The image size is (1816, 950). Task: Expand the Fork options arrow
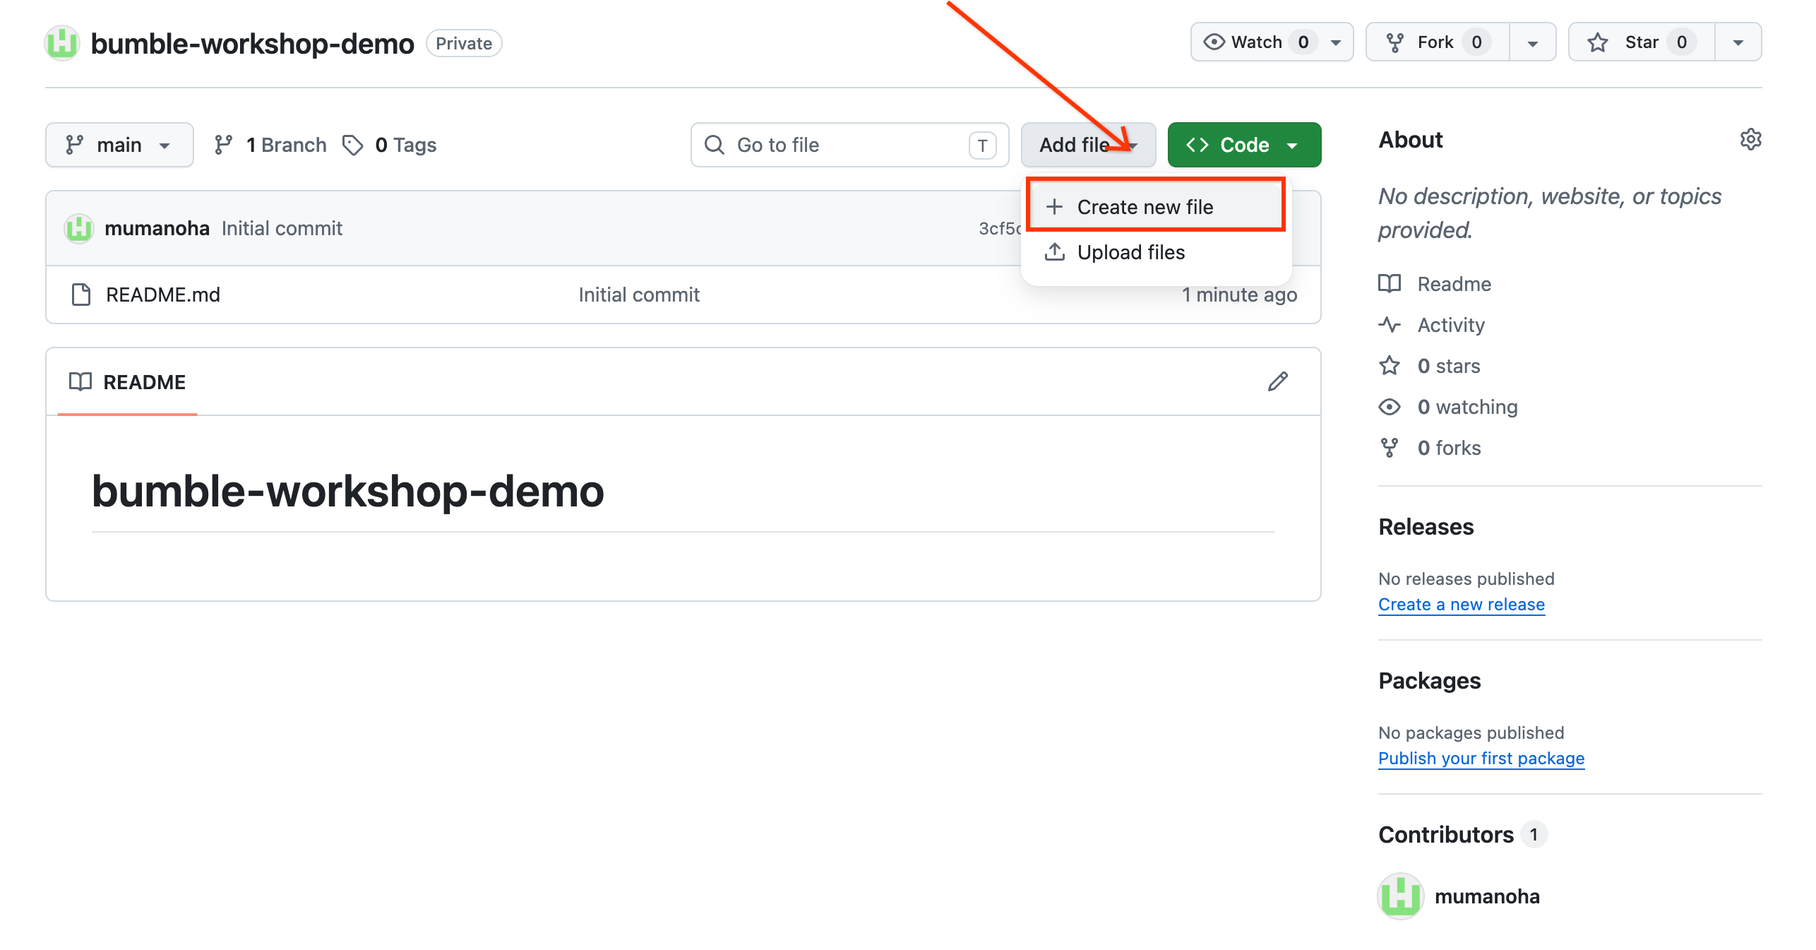[x=1532, y=42]
